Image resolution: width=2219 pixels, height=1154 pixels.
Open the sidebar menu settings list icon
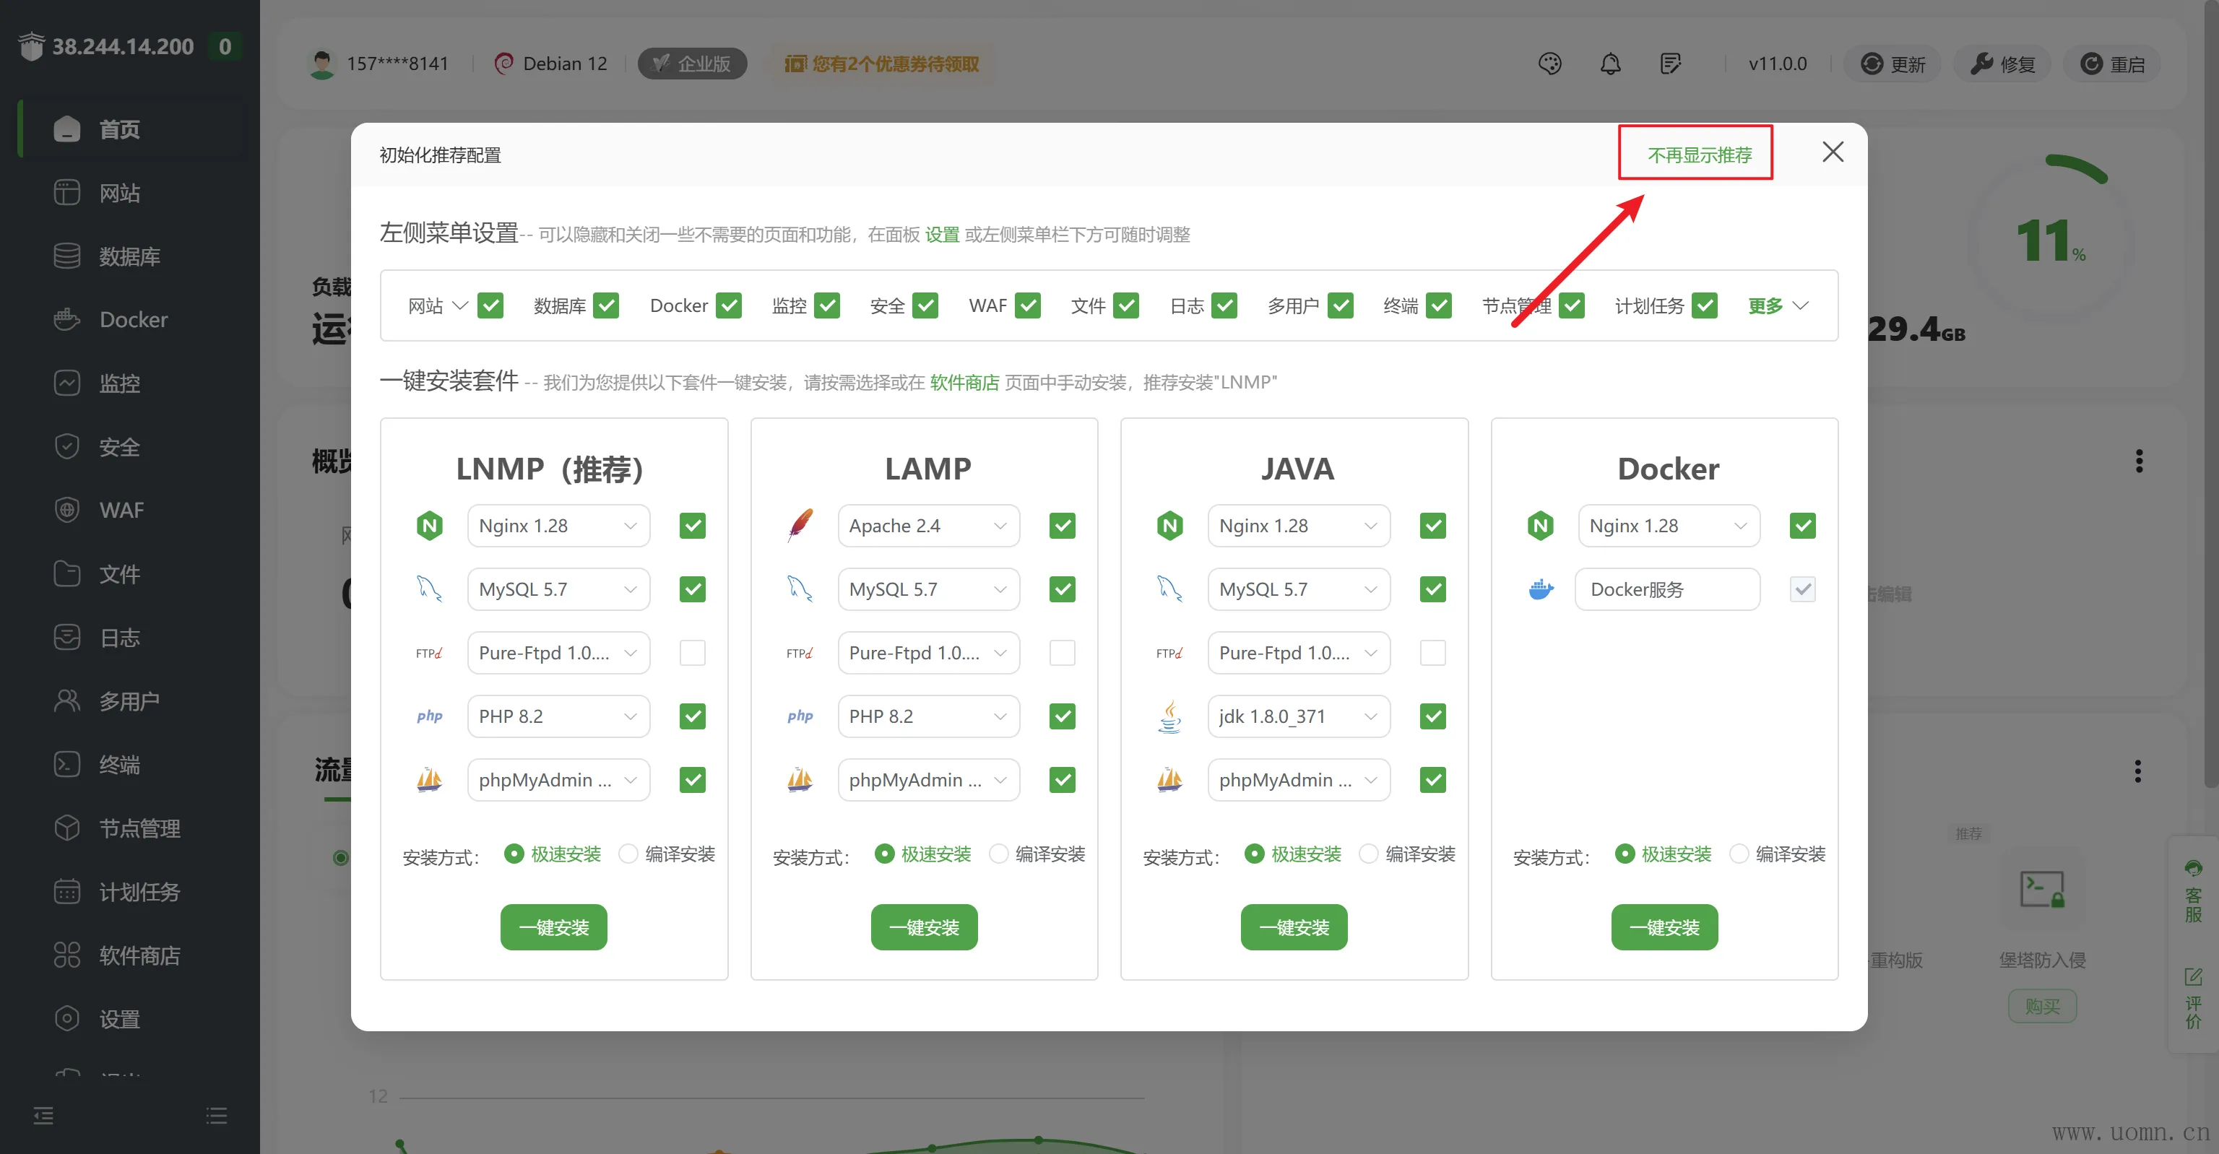[216, 1116]
